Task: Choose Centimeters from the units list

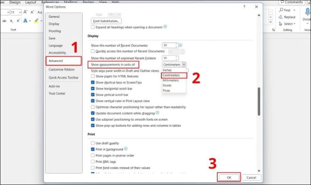Action: pos(174,75)
